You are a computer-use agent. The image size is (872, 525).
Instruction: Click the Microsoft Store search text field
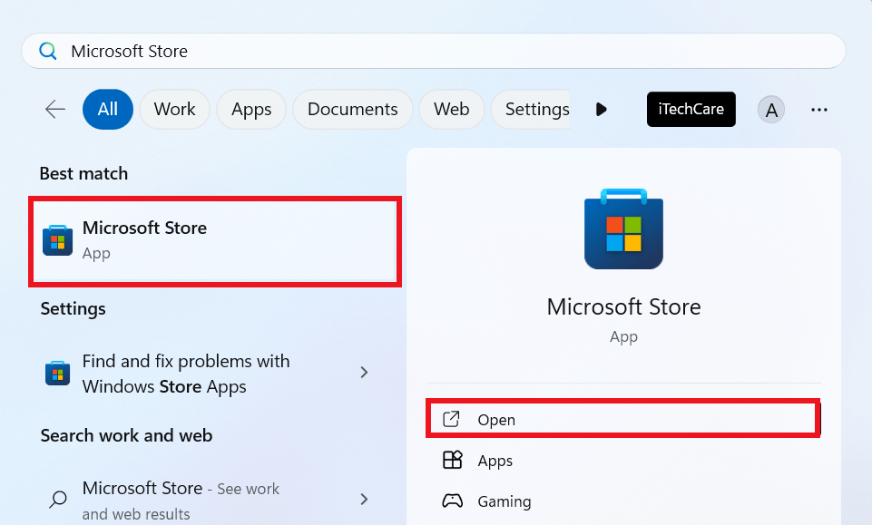(x=433, y=51)
